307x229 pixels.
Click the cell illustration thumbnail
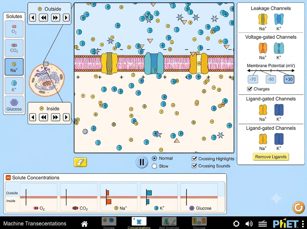(x=46, y=80)
